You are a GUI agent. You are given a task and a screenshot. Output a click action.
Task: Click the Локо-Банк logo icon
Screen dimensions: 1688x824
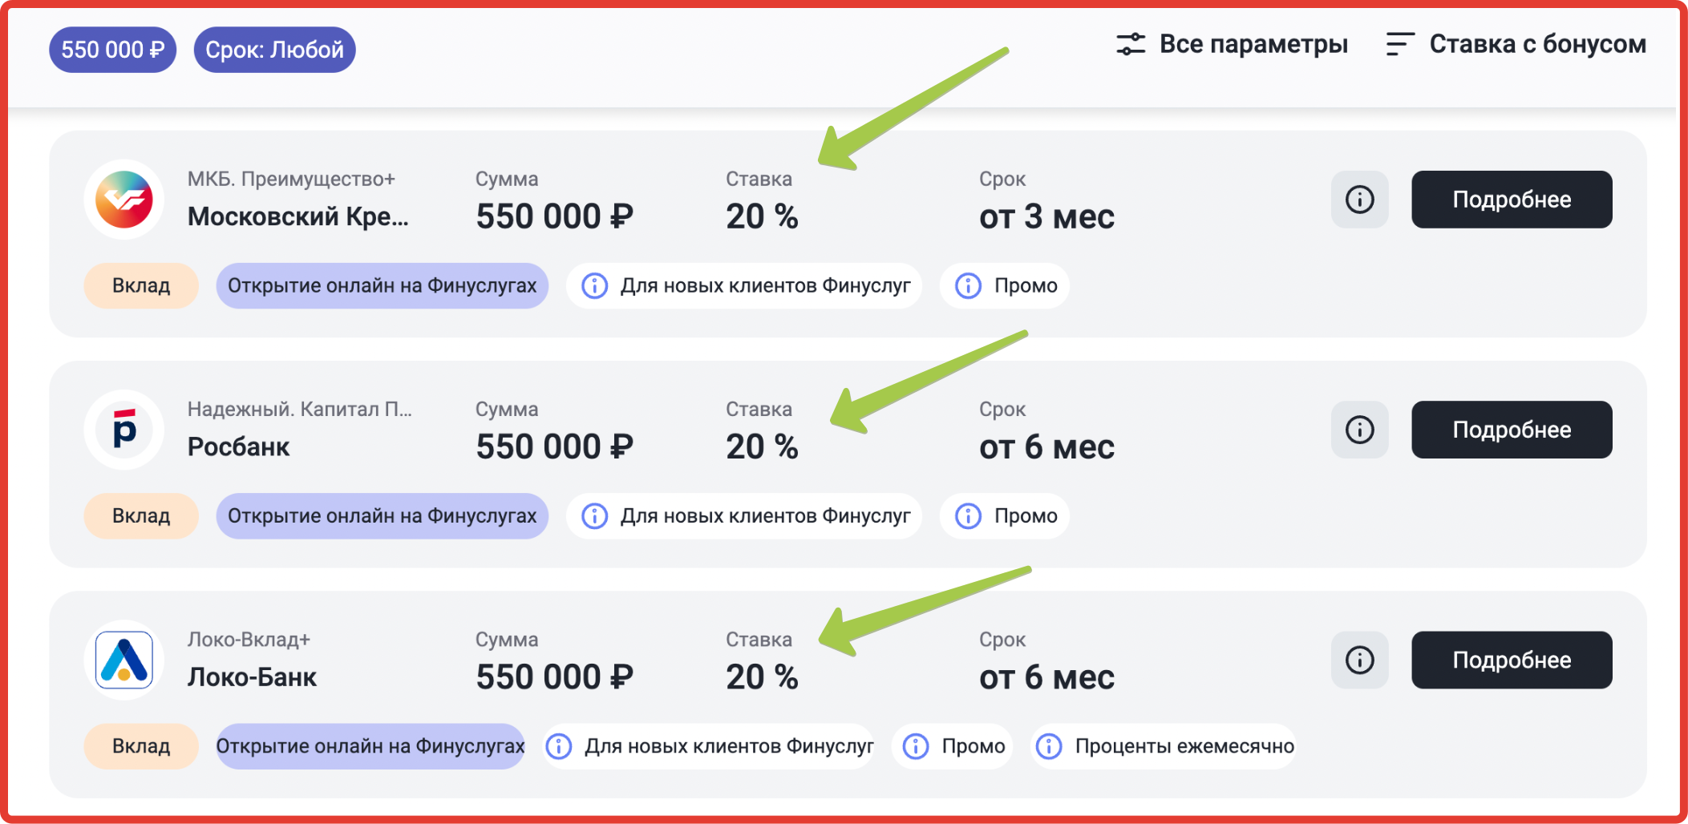tap(124, 660)
